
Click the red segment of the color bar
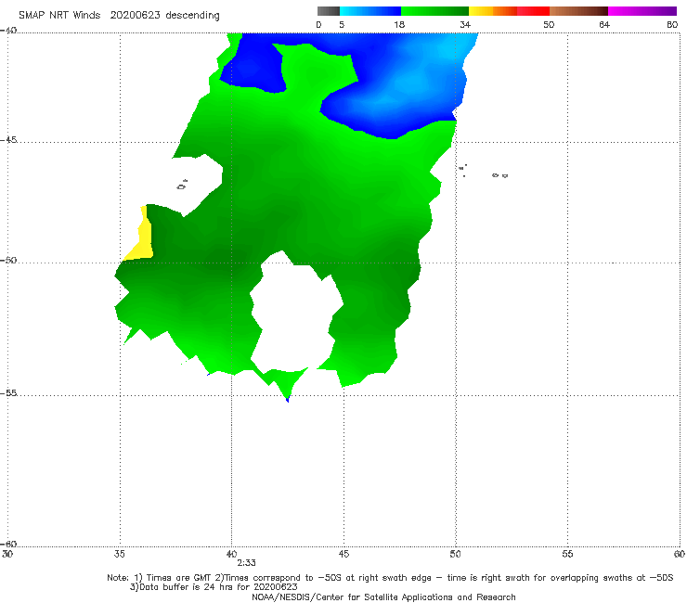pyautogui.click(x=533, y=11)
